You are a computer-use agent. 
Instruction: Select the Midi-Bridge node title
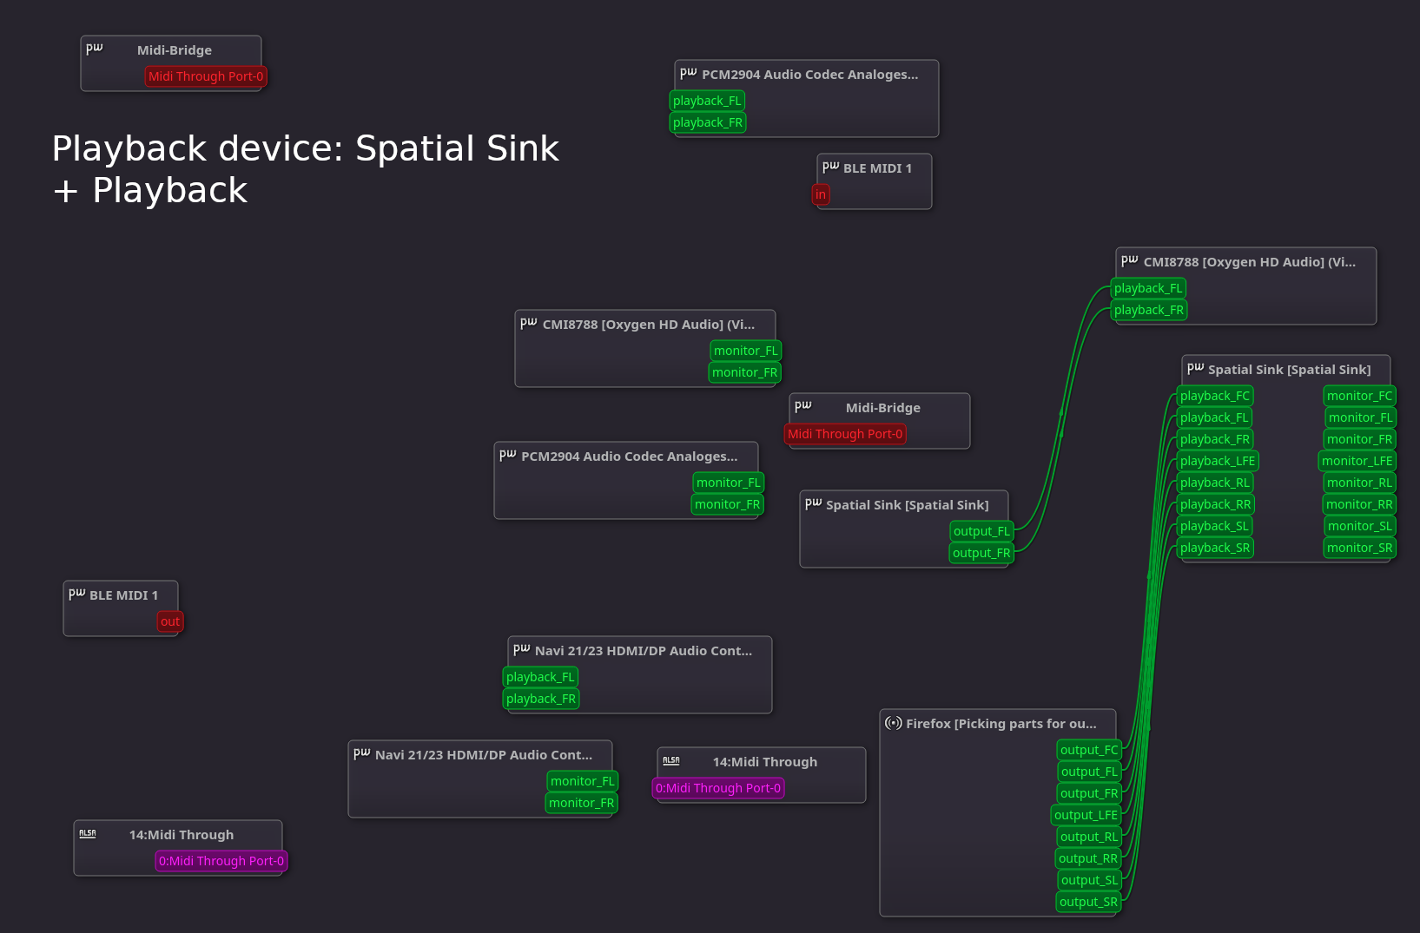tap(173, 50)
